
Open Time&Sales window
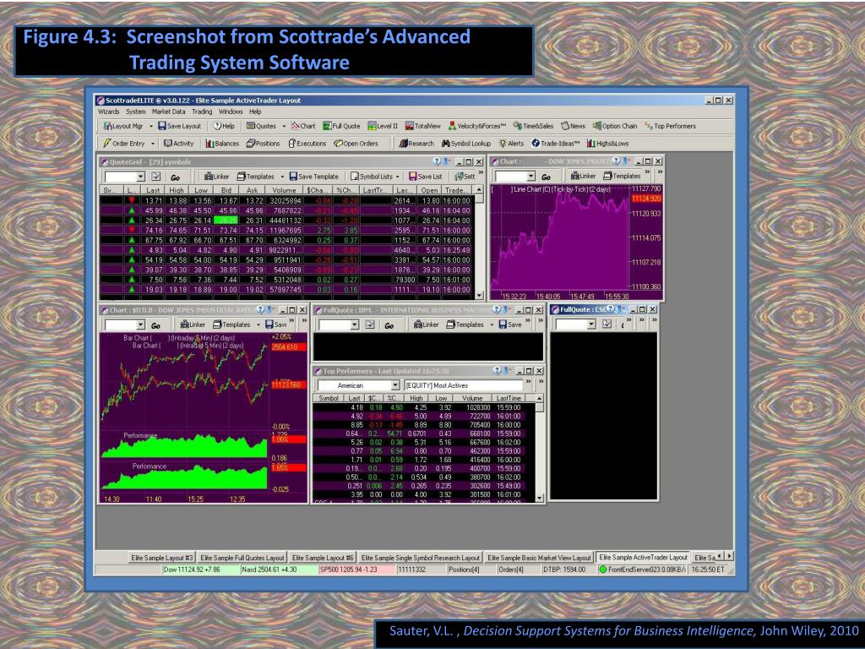tap(533, 126)
